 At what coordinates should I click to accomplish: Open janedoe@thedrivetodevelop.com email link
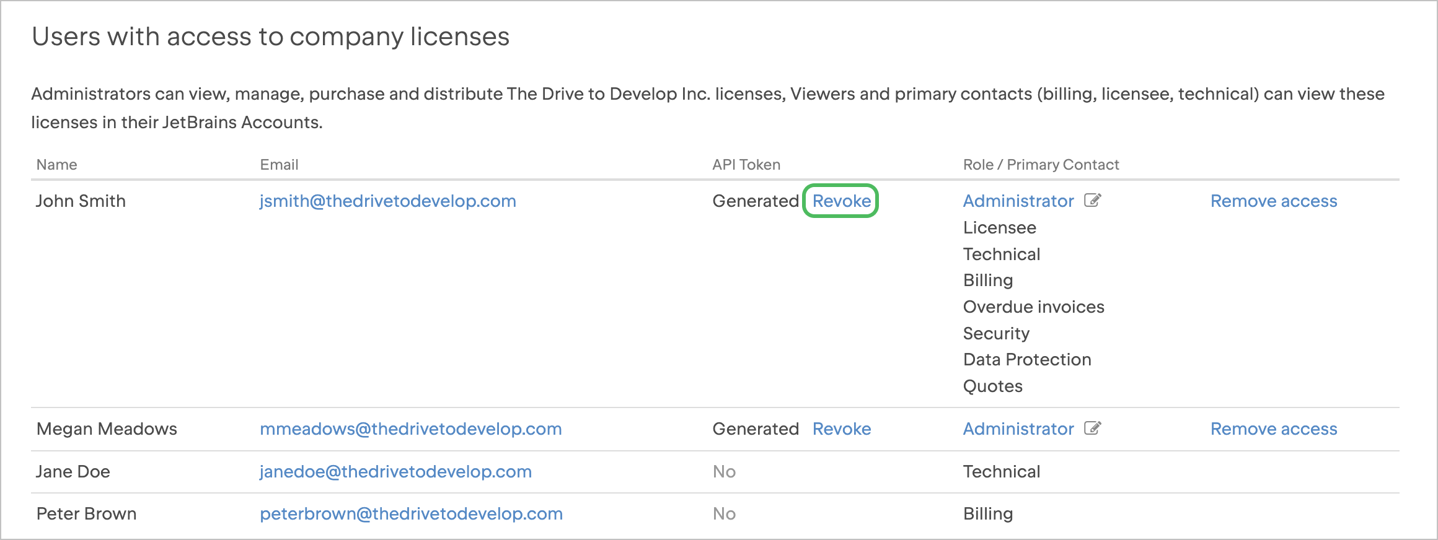pos(395,472)
